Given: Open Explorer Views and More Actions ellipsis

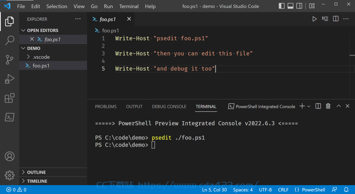Looking at the screenshot, I should [x=78, y=19].
